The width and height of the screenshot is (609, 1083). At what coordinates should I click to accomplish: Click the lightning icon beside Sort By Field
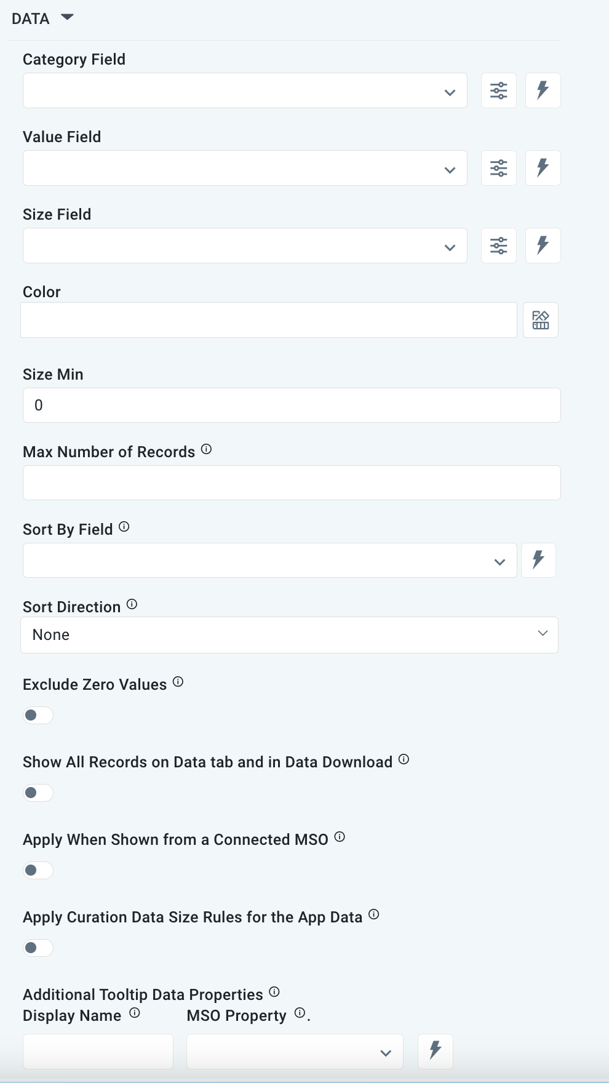[538, 560]
